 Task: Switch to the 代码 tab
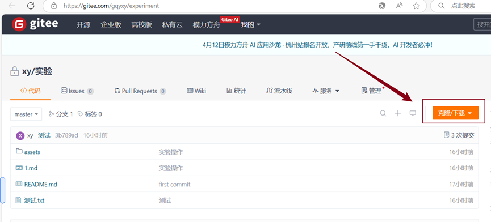pos(31,91)
